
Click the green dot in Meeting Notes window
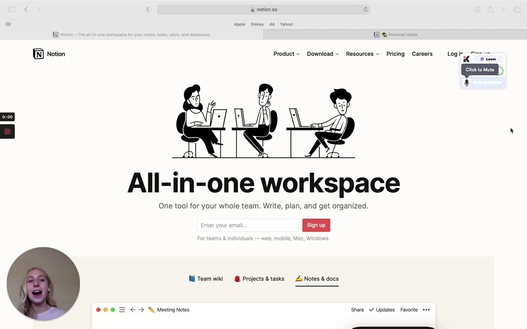tap(113, 309)
